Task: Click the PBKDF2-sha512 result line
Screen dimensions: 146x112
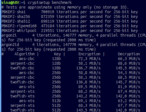Action: (70, 21)
